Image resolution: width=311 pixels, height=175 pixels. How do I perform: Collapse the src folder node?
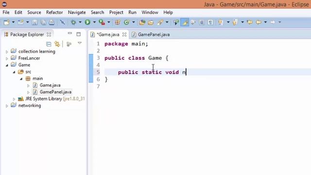(x=14, y=72)
